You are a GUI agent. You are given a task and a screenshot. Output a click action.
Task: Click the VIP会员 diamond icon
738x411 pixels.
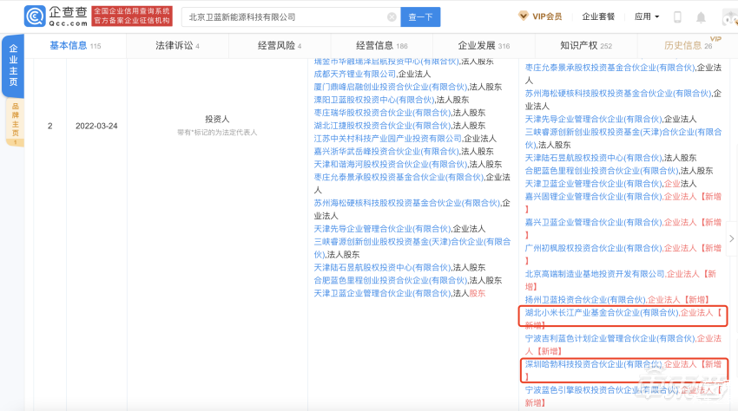[524, 16]
